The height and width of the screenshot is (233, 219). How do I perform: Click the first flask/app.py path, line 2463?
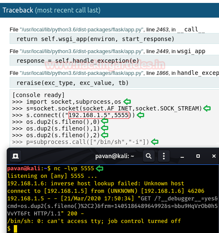click(81, 30)
